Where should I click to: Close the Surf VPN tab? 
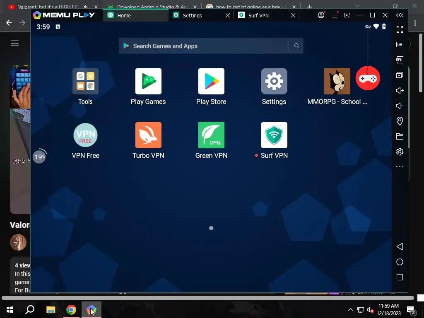[x=293, y=15]
